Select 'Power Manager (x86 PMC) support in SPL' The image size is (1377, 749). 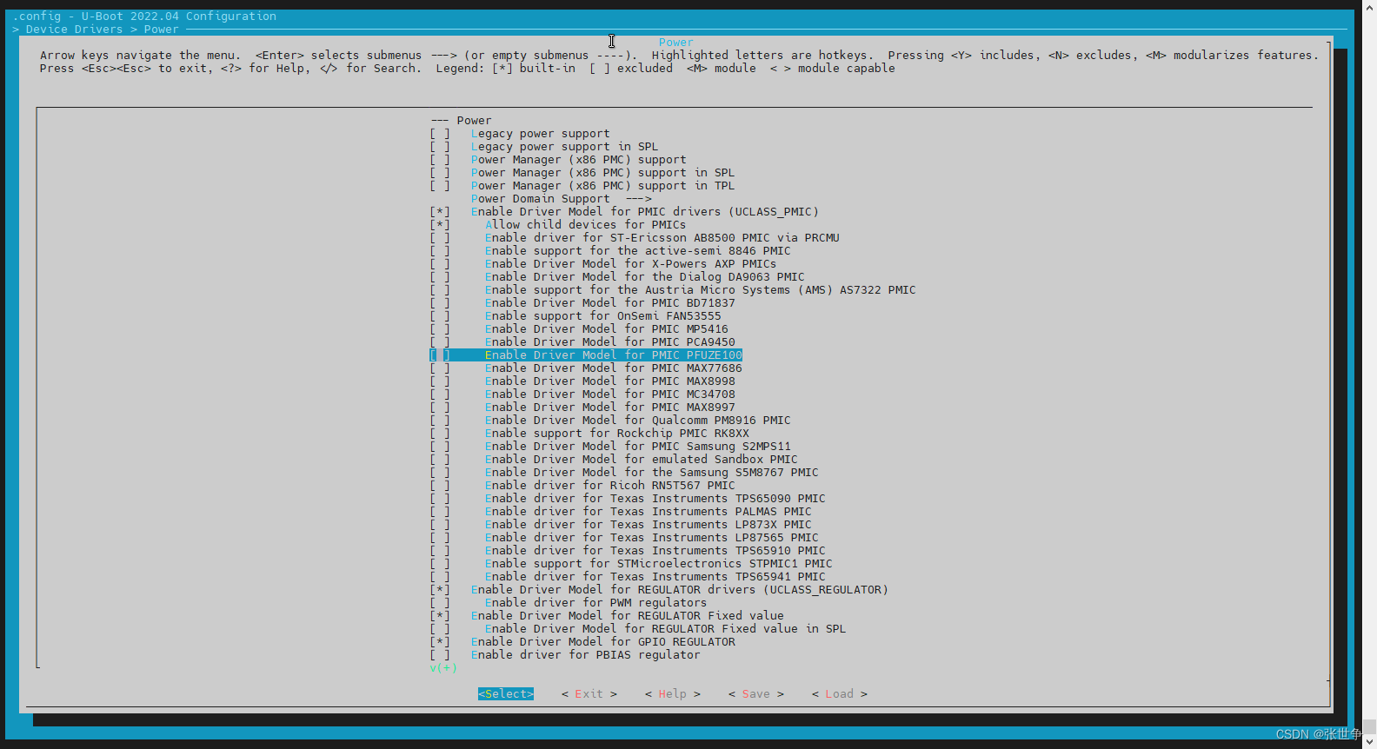click(602, 173)
